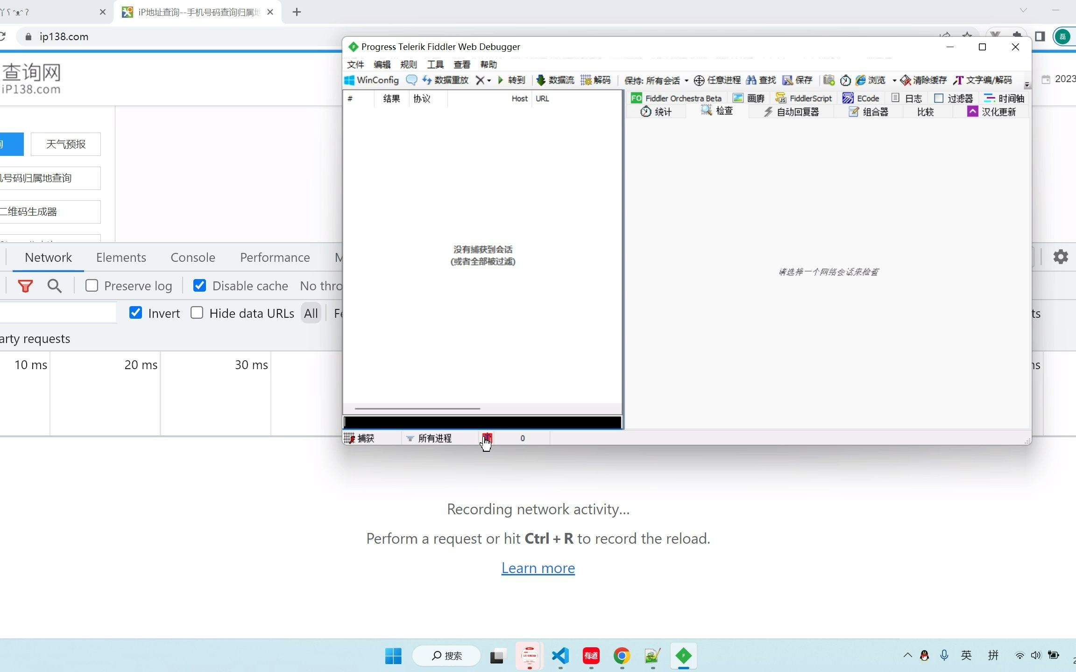Click the timer stopwatch toolbar icon

(x=845, y=80)
